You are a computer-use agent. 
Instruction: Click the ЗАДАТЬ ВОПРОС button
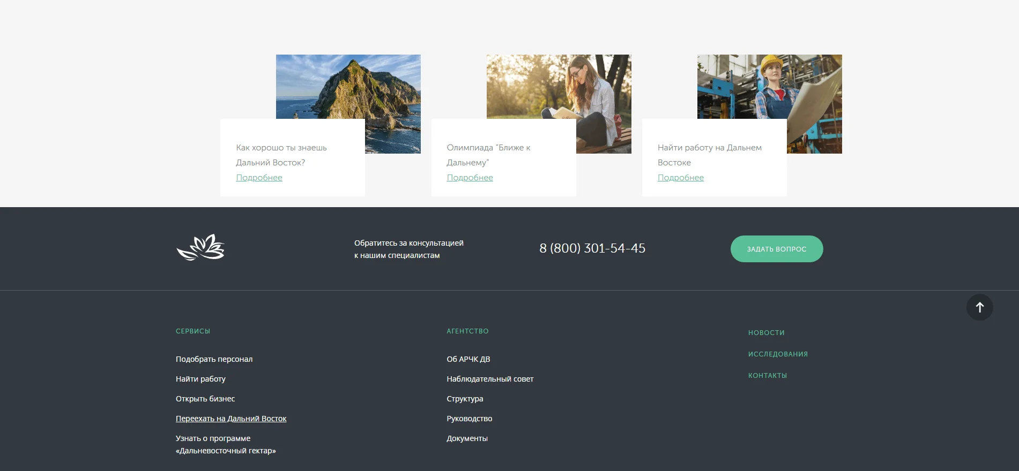(776, 249)
